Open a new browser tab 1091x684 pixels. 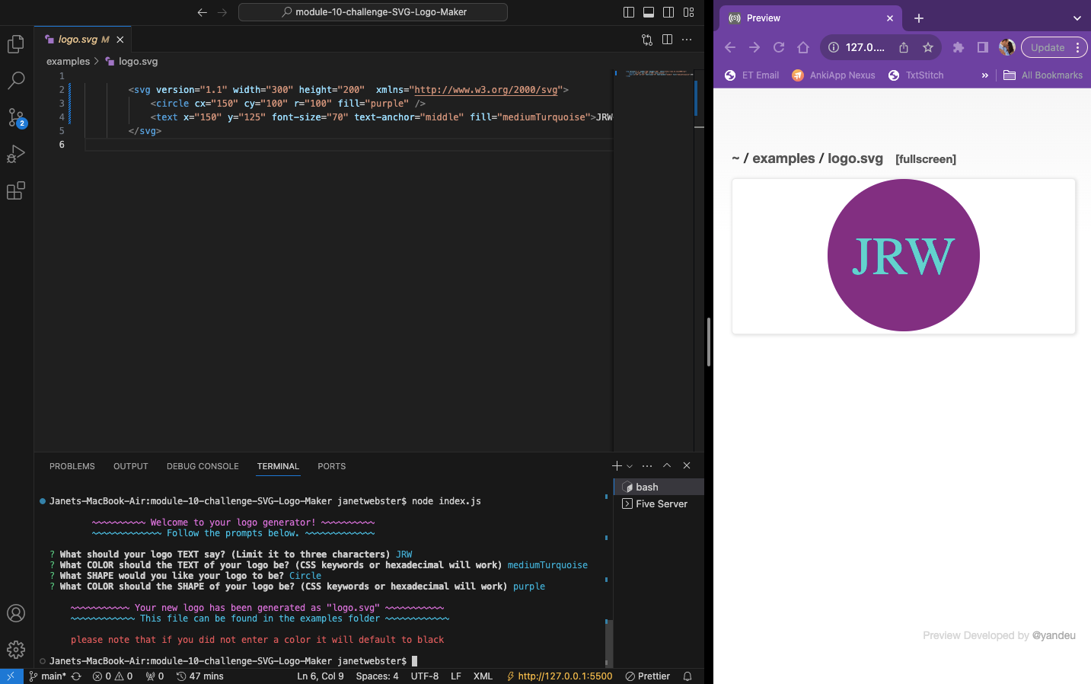pyautogui.click(x=919, y=18)
